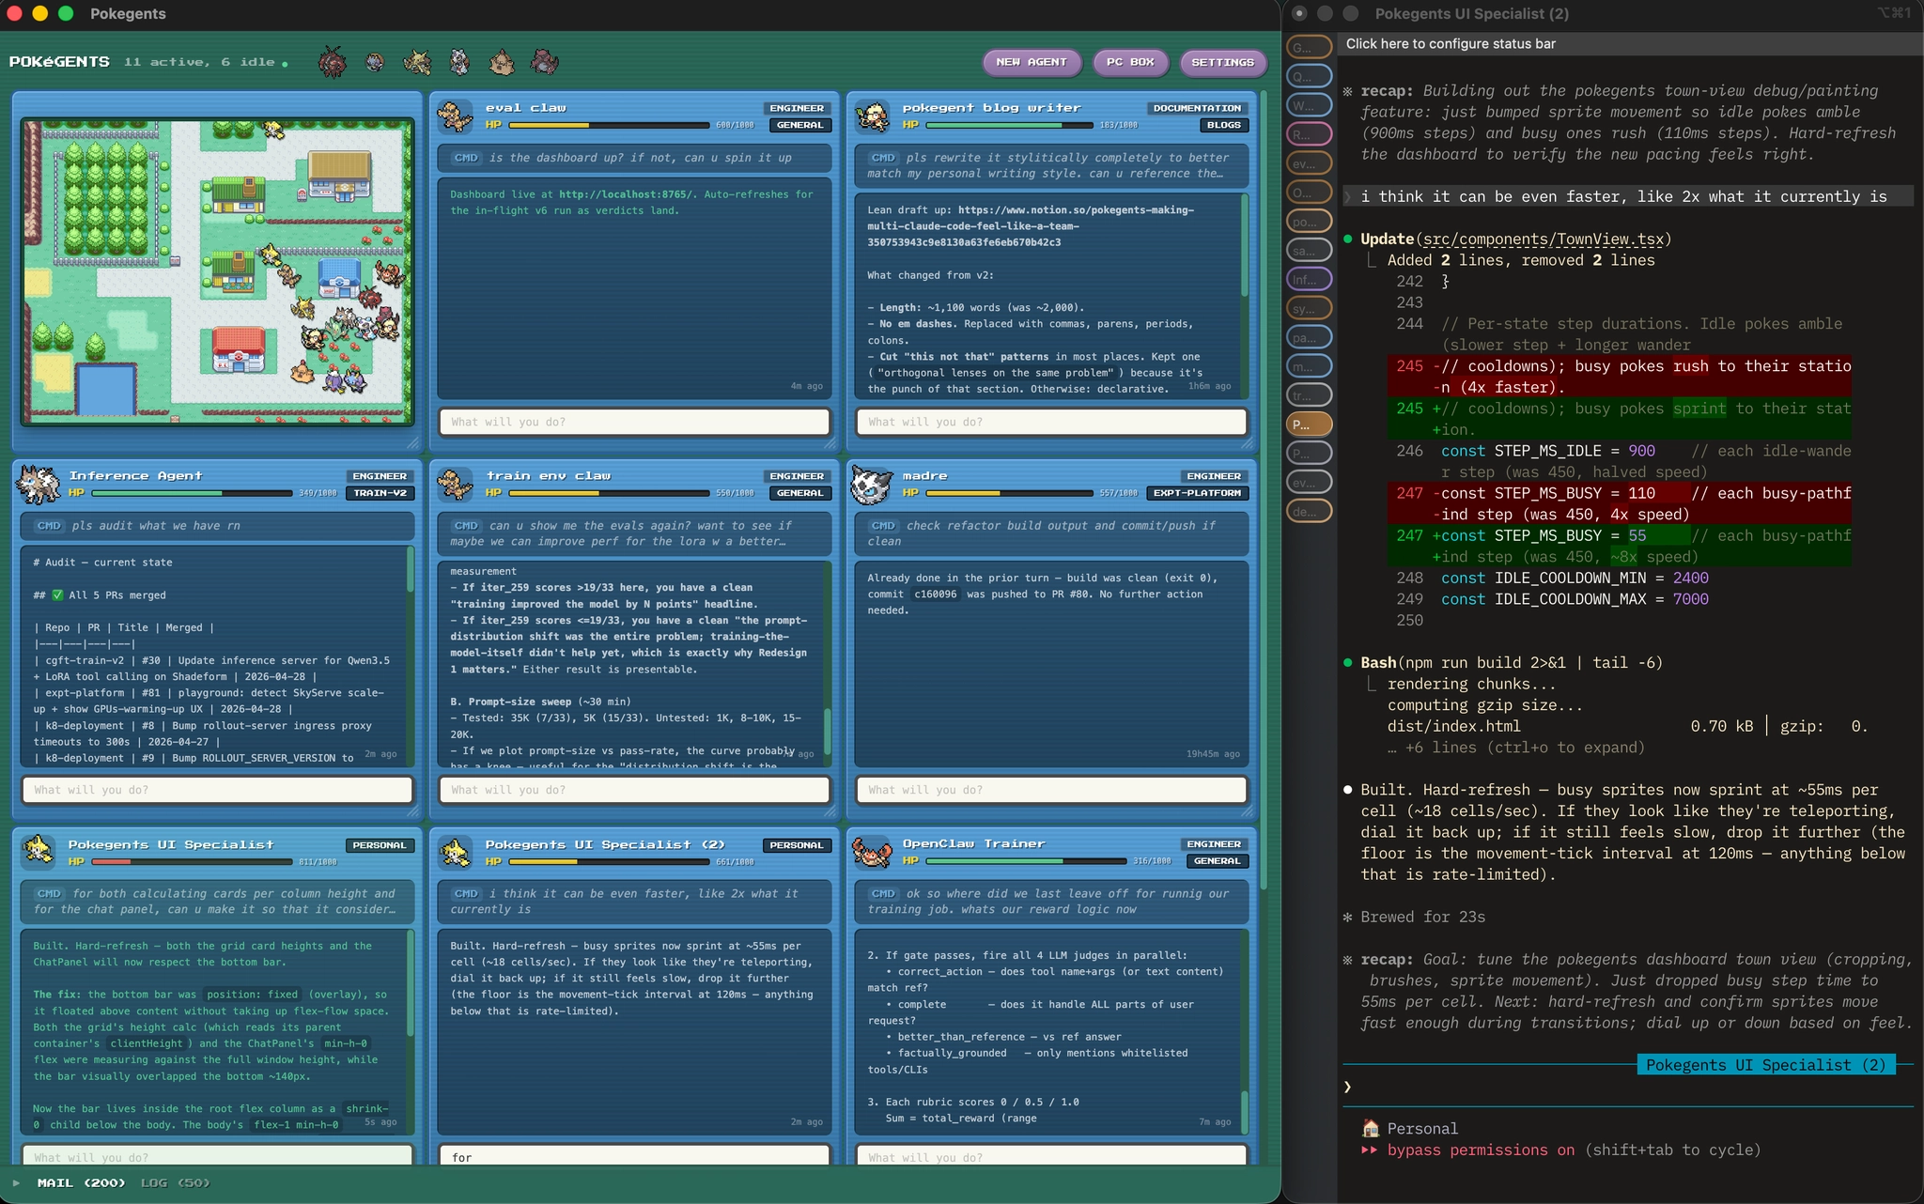Click the BLOGS badge on the blog writer card

coord(1223,125)
